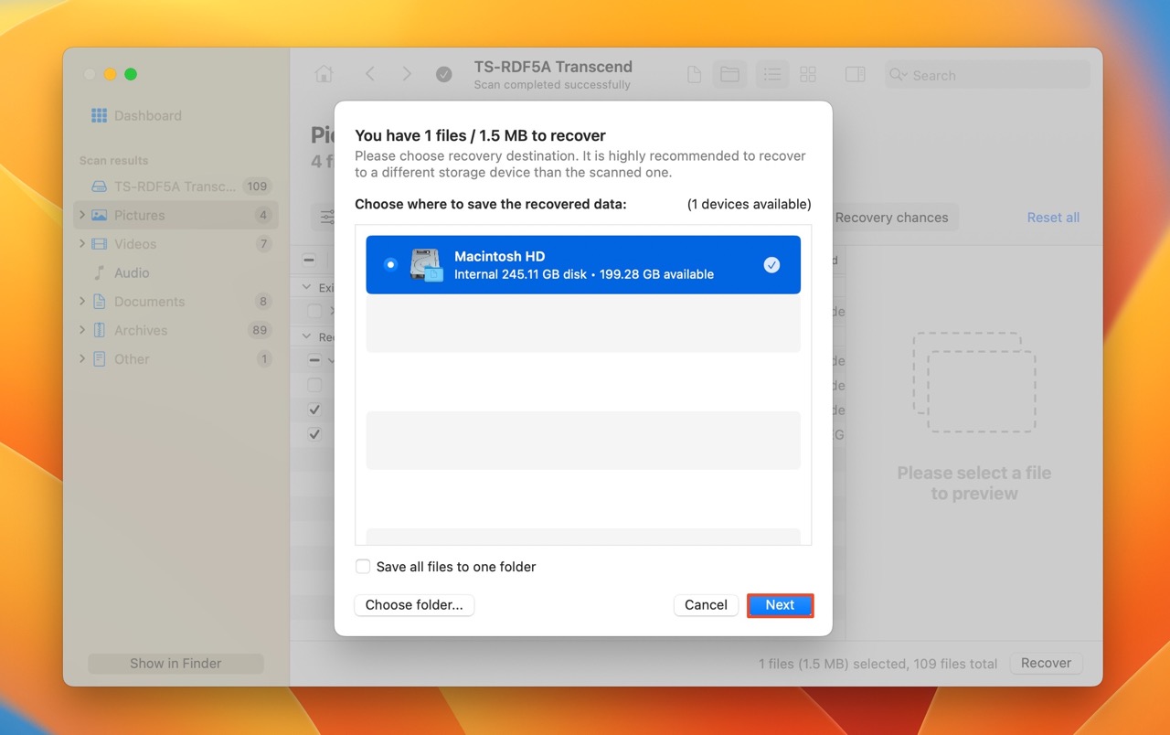Screen dimensions: 1170x735
Task: Select the Macintosh HD destination row
Action: pos(583,264)
